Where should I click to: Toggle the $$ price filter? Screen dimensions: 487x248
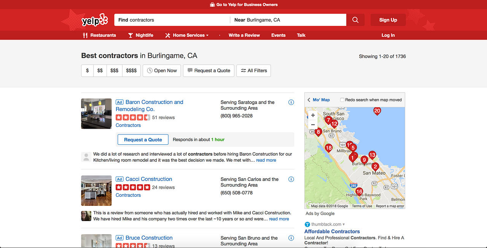click(x=100, y=71)
